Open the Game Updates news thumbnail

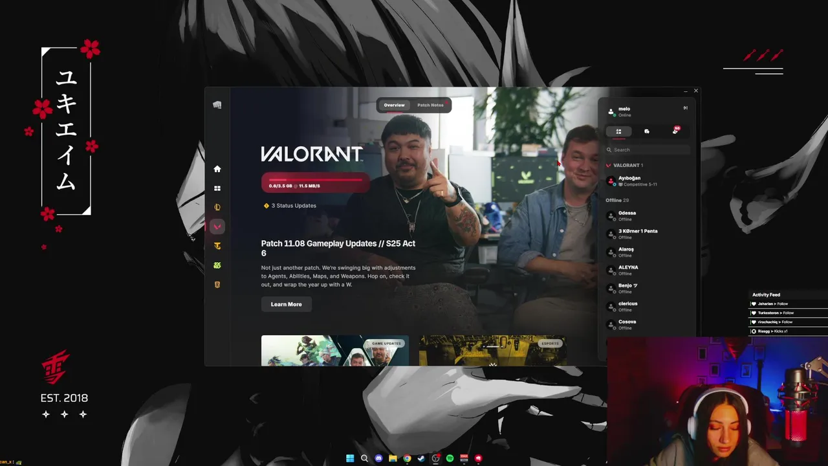click(335, 351)
